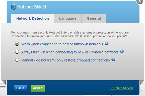Click the Always turn On option label
This screenshot has height=96, width=145.
coord(70,52)
